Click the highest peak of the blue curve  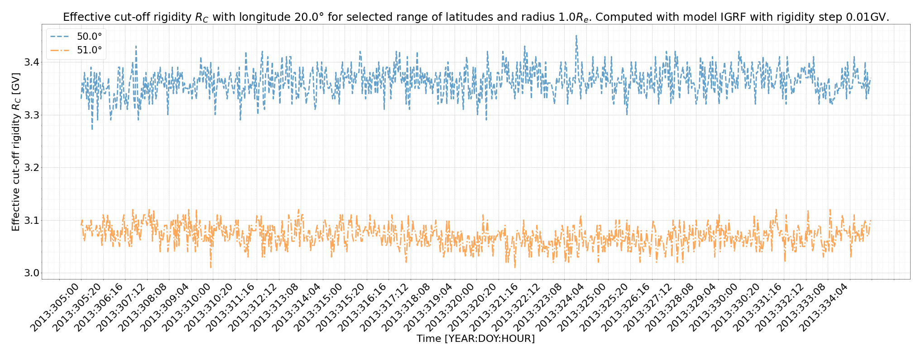[576, 36]
